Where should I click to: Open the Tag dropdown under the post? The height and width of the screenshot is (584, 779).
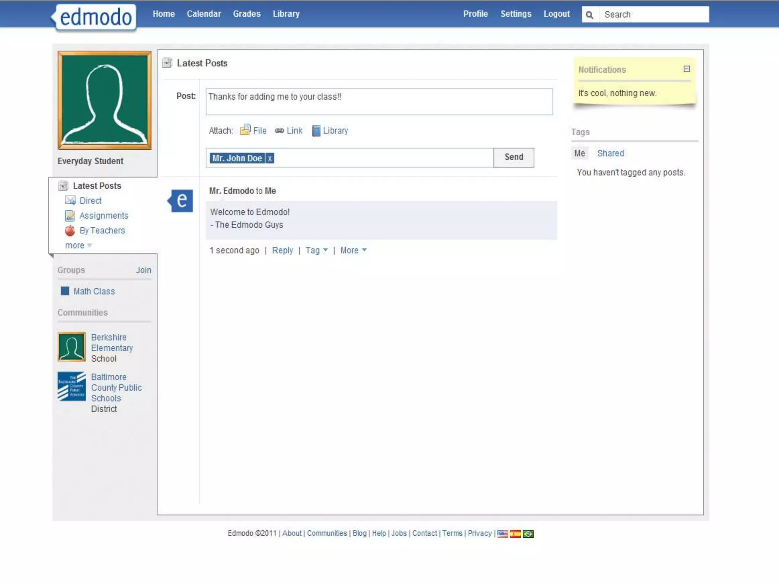(316, 250)
